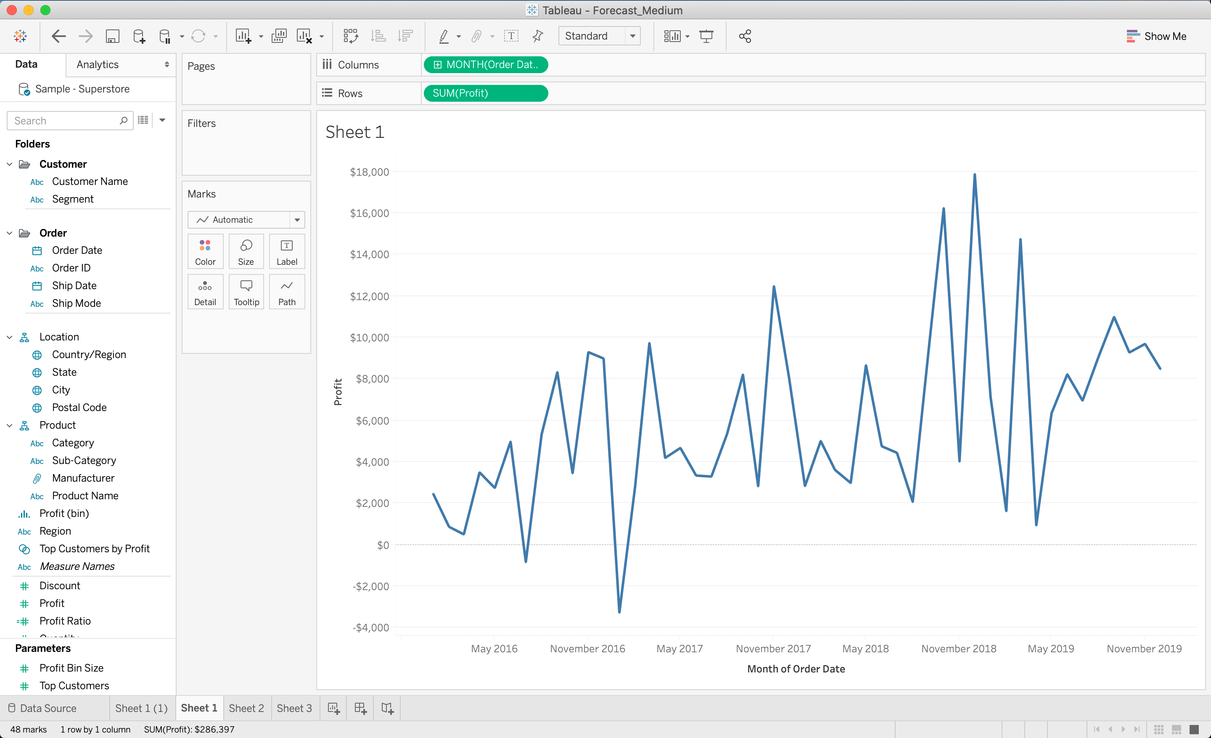Switch to the Analytics pane tab

[x=97, y=64]
